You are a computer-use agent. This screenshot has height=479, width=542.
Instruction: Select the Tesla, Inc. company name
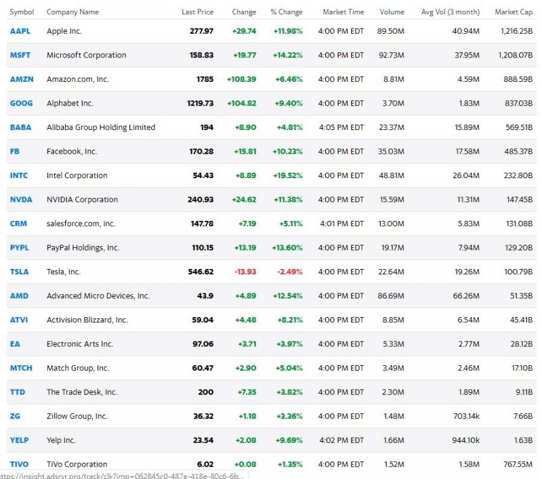(64, 272)
